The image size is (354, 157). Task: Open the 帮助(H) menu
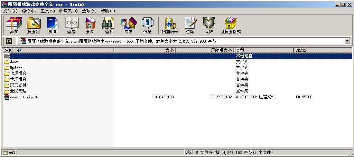[x=108, y=11]
